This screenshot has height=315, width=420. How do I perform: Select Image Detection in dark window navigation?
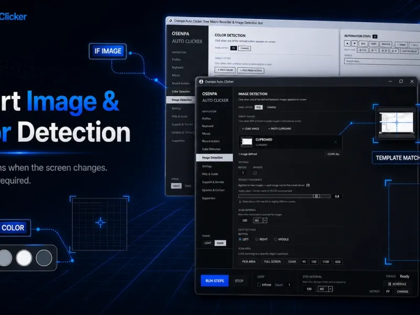[215, 157]
